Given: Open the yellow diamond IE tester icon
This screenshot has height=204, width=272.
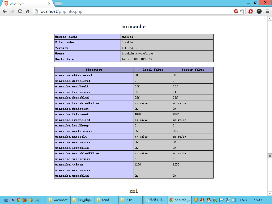Looking at the screenshot, I should click(31, 200).
